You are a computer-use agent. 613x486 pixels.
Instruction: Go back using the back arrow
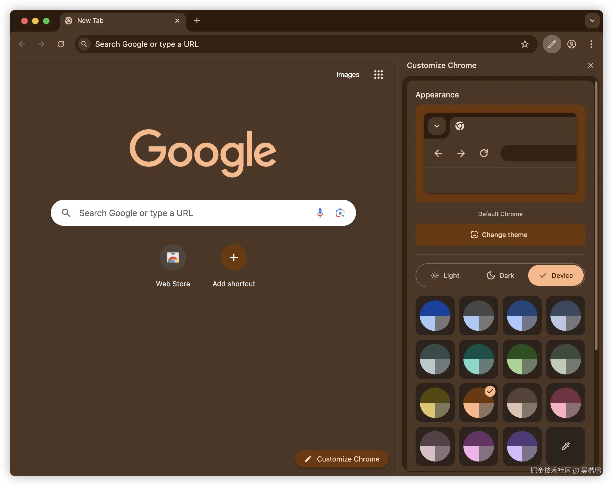(x=22, y=44)
